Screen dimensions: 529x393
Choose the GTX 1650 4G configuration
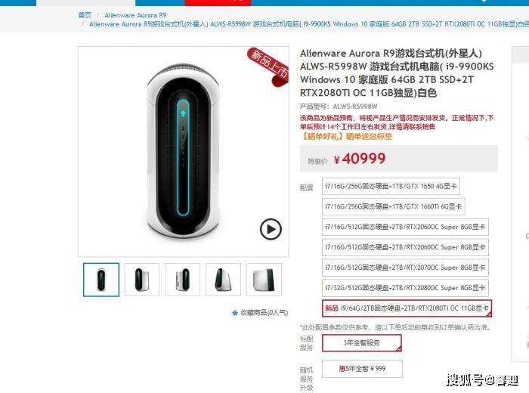click(391, 186)
